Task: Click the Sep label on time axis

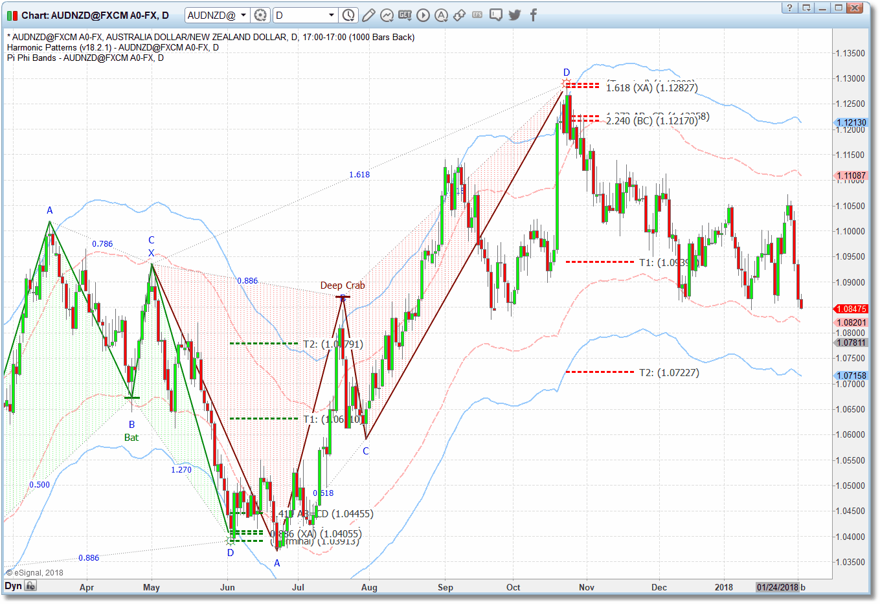Action: tap(446, 587)
